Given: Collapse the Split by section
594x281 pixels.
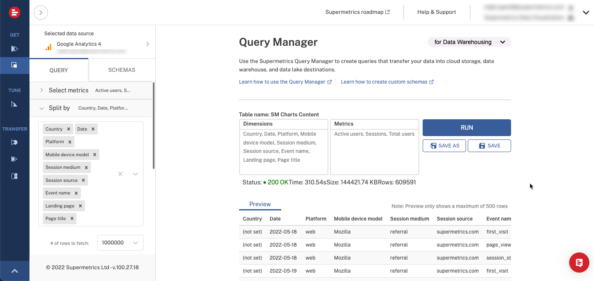Looking at the screenshot, I should 42,108.
